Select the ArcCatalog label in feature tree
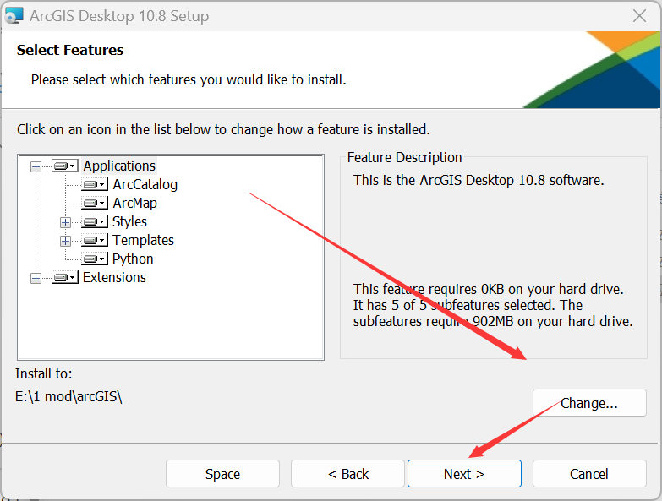Viewport: 662px width, 501px height. coord(145,184)
